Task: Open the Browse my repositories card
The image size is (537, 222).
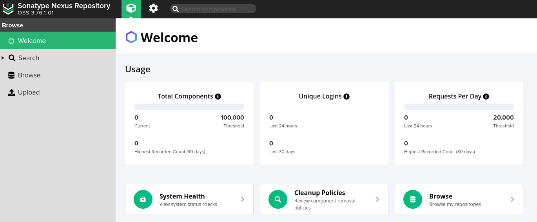Action: coord(459,199)
